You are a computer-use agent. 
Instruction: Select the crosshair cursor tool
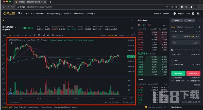point(4,41)
